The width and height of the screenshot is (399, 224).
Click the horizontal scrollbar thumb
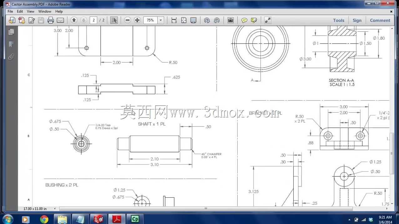point(206,208)
